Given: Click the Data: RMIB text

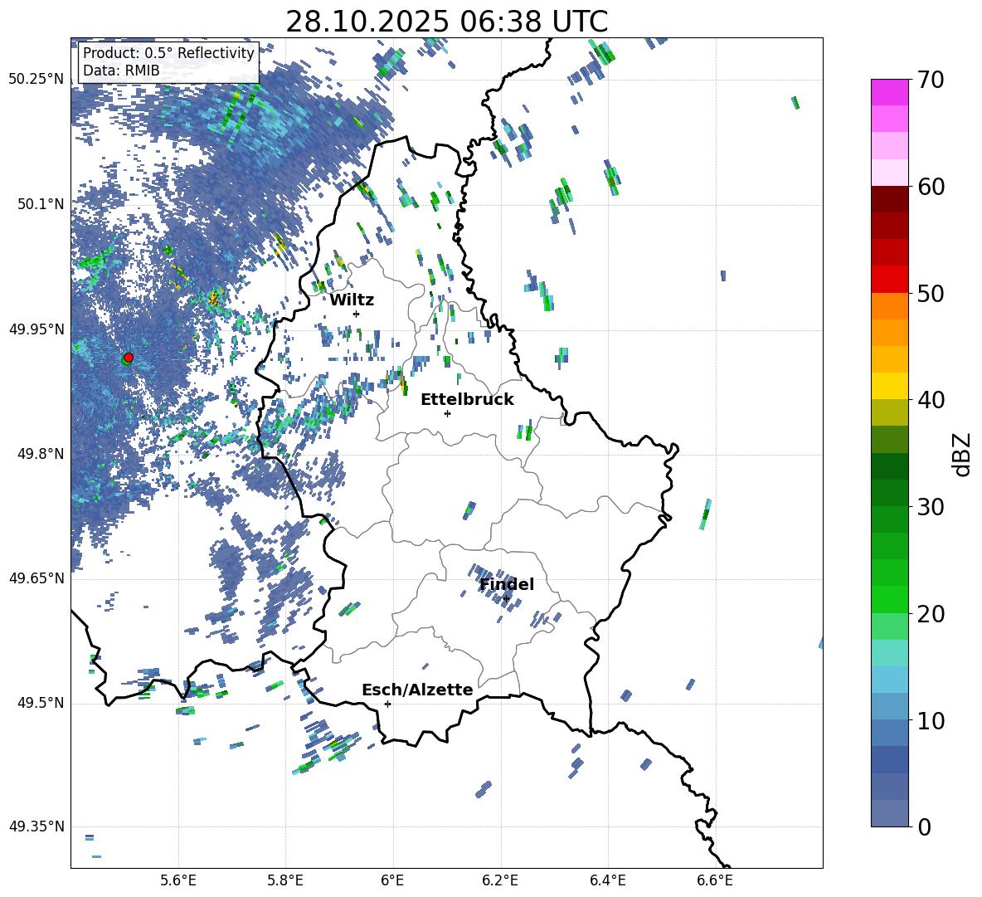Looking at the screenshot, I should [x=121, y=71].
